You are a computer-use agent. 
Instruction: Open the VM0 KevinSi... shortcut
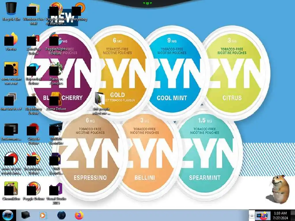coord(56,163)
